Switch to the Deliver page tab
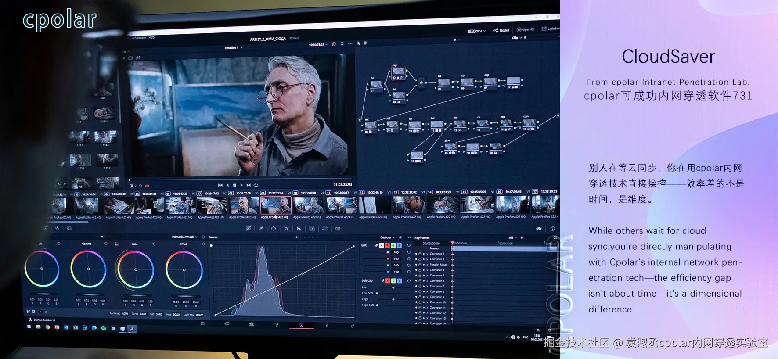Screen dimensions: 778x359 pos(352,326)
